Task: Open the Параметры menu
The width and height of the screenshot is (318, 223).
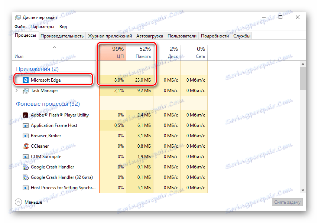Action: (x=42, y=27)
